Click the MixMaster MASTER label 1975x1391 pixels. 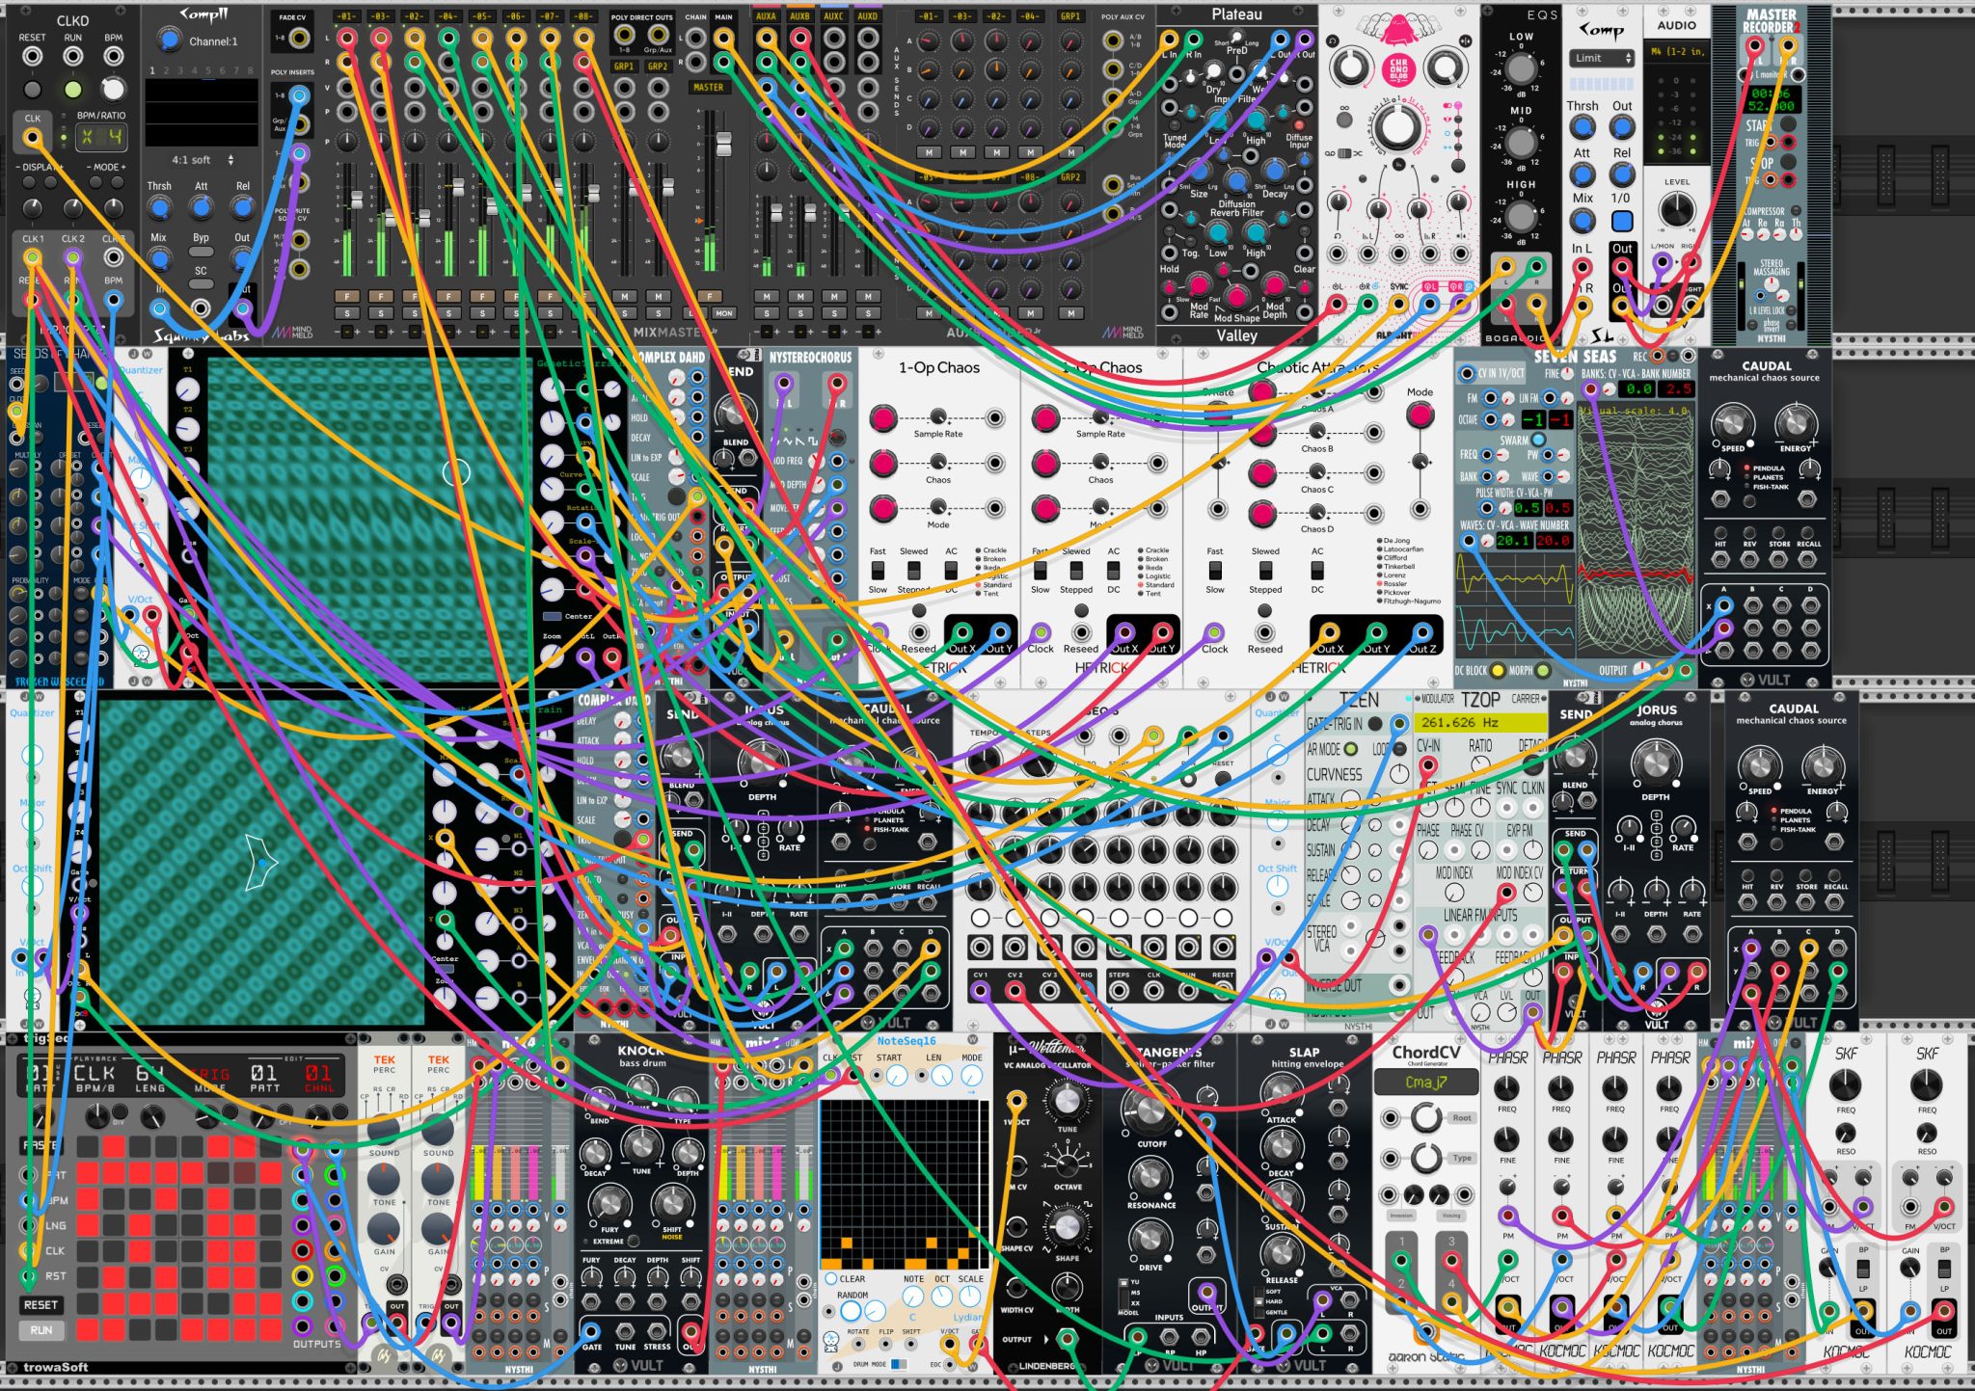click(708, 87)
